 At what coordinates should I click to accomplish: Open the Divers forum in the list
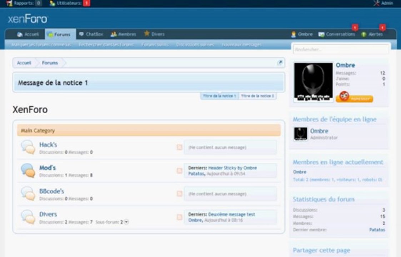(48, 214)
